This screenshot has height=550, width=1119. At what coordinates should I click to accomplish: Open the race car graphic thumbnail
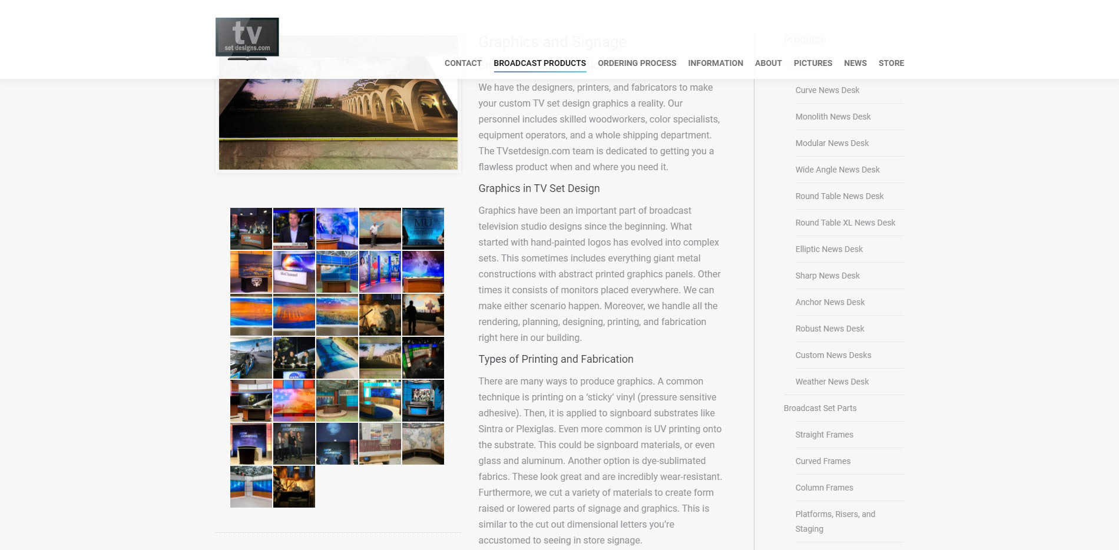pyautogui.click(x=251, y=357)
